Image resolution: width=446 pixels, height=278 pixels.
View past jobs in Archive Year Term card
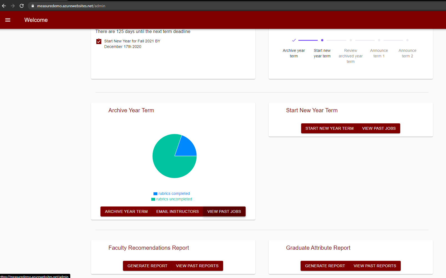(x=224, y=211)
